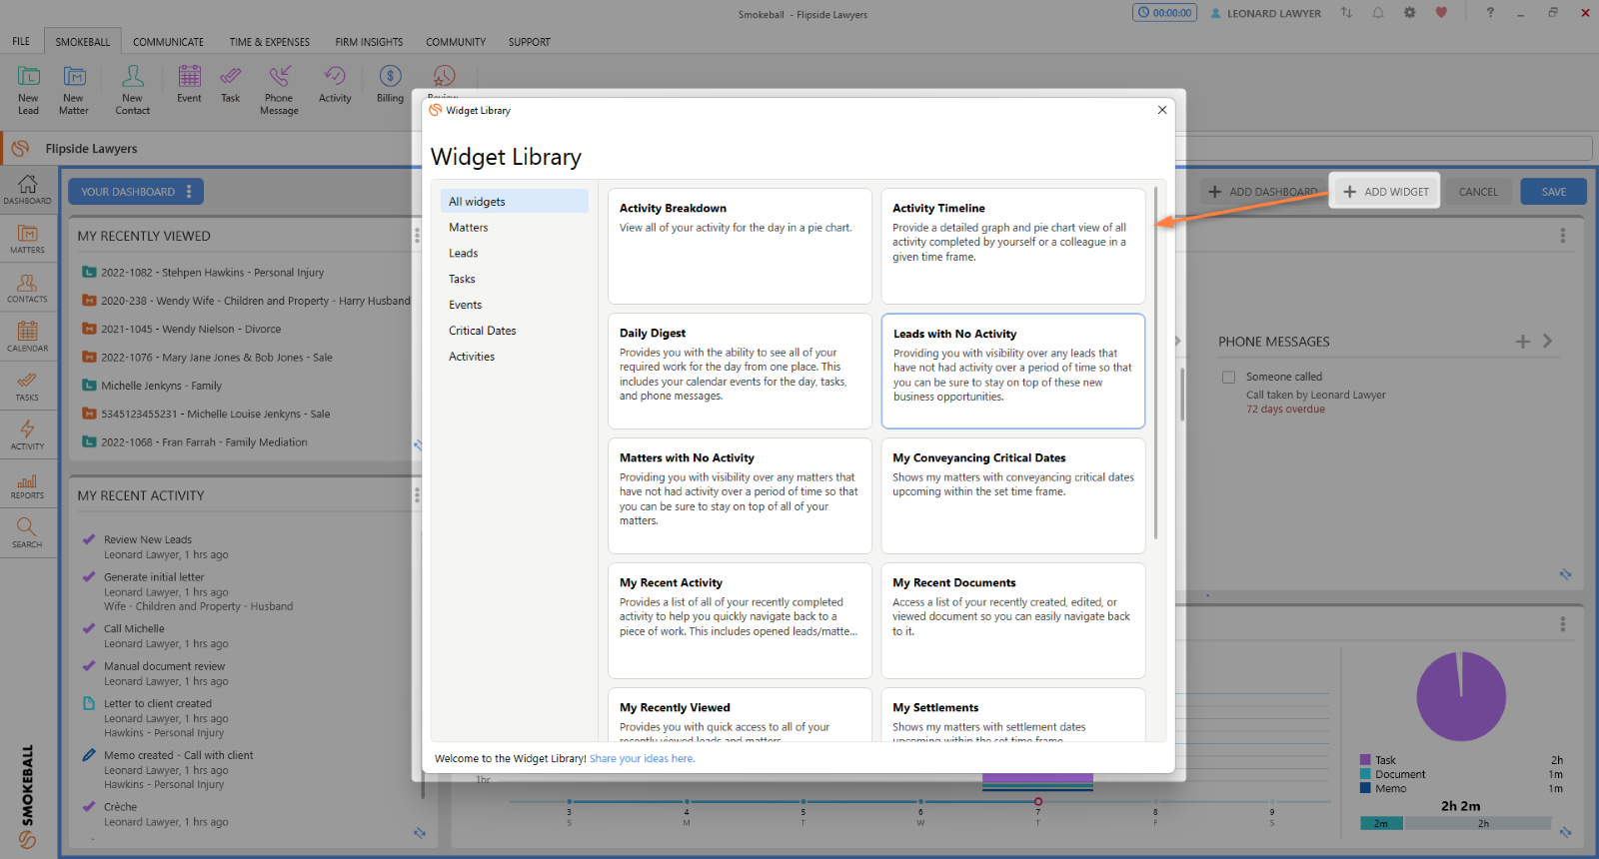Image resolution: width=1599 pixels, height=859 pixels.
Task: Create a Task using the ribbon icon
Action: pos(231,84)
